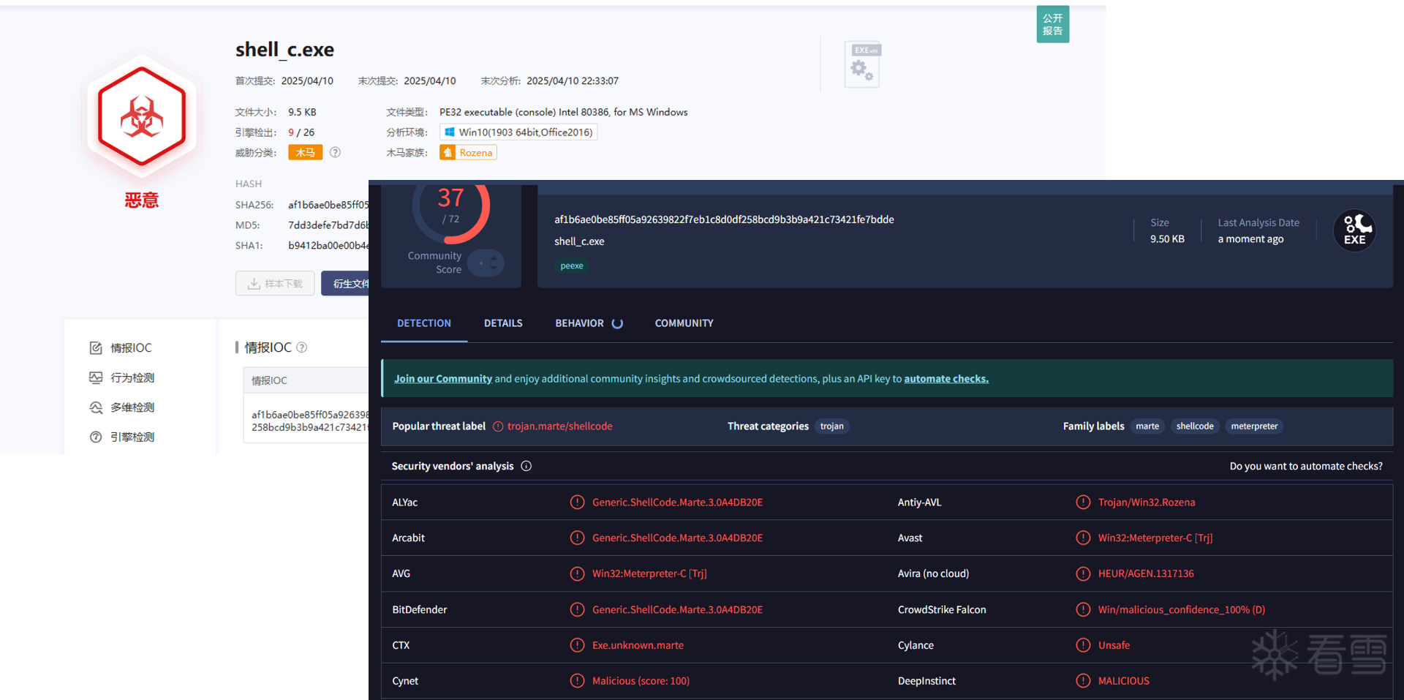
Task: Click the shell_c.exe title in sandbox report
Action: click(x=284, y=50)
